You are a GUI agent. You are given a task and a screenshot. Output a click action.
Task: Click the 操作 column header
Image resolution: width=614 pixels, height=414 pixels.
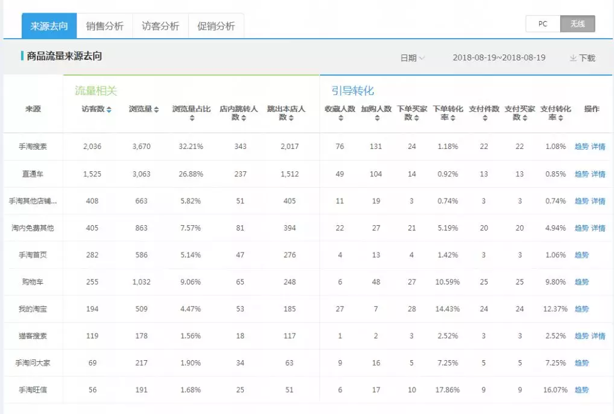[x=592, y=110]
